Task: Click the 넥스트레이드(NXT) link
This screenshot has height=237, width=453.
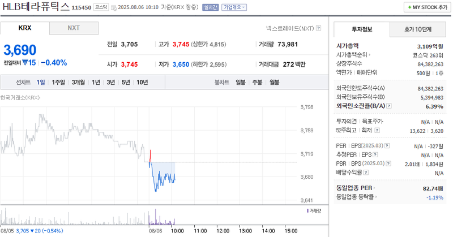Action: 290,28
